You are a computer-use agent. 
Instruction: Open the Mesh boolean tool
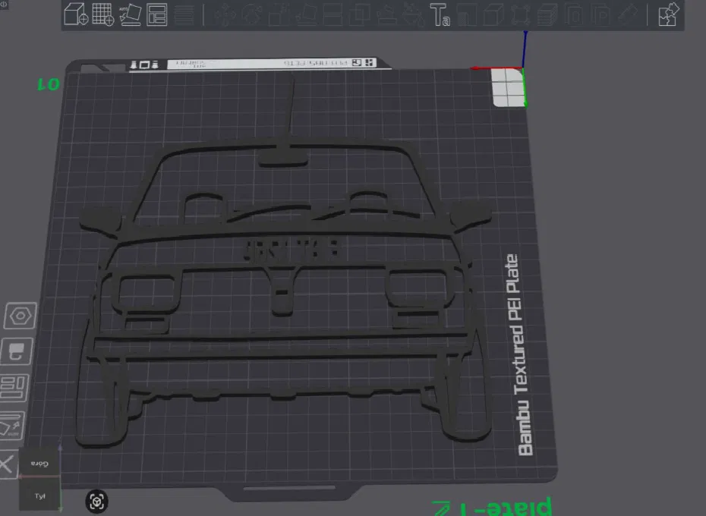tap(359, 14)
